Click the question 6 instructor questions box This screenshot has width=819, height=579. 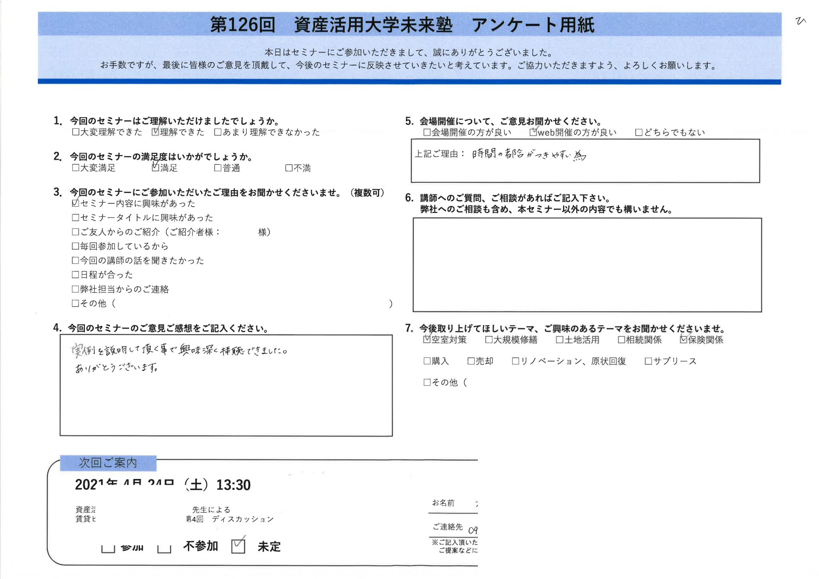click(x=587, y=265)
